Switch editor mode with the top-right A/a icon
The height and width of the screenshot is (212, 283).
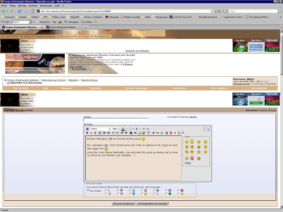[x=208, y=129]
